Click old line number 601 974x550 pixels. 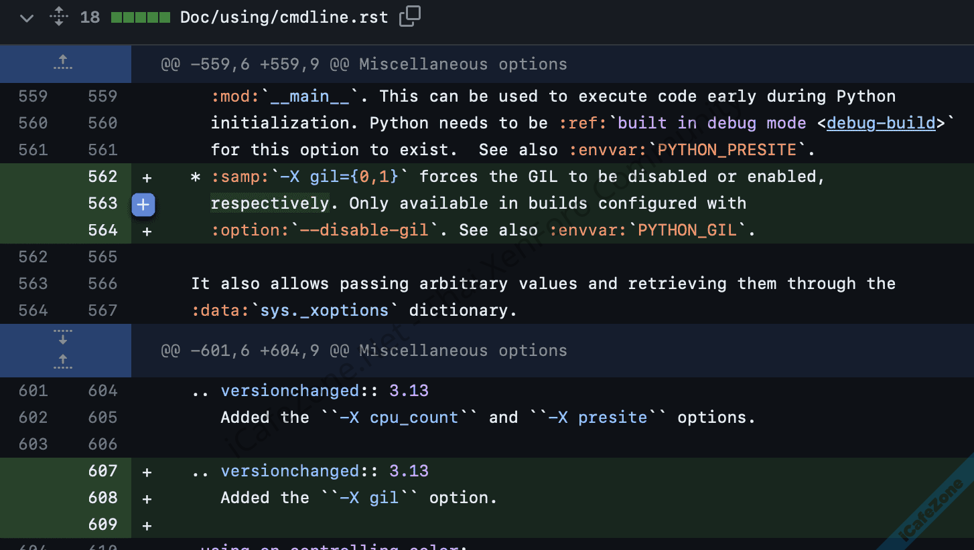pyautogui.click(x=33, y=391)
